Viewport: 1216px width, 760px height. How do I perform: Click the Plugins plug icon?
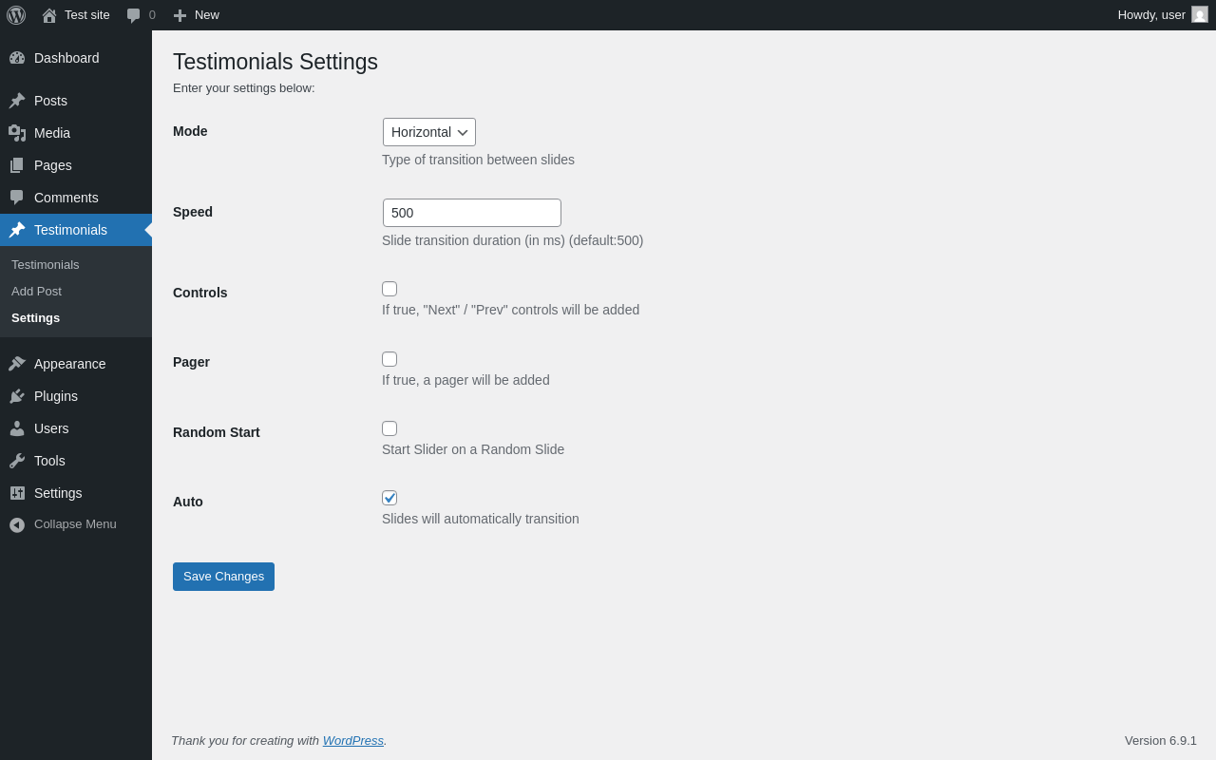pos(17,396)
